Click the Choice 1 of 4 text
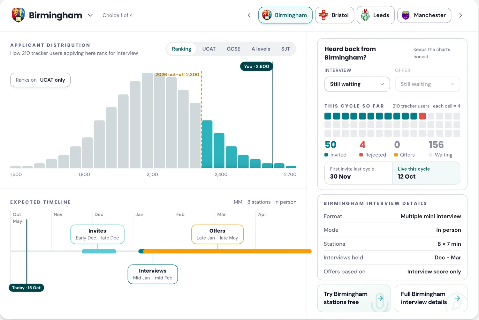The image size is (479, 320). pos(118,15)
